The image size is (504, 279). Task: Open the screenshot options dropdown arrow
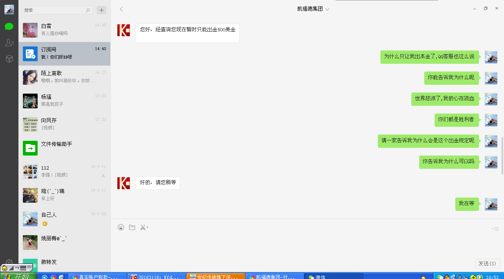(147, 227)
